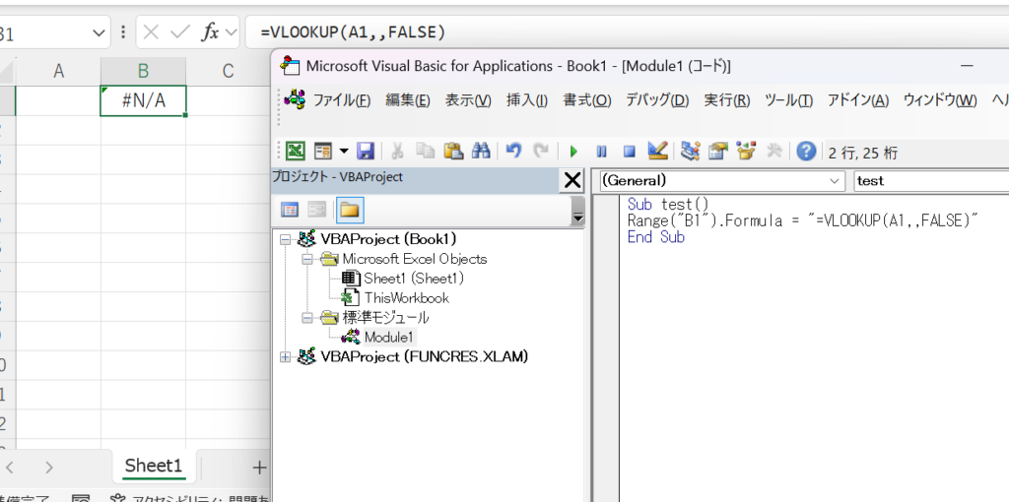The width and height of the screenshot is (1009, 502).
Task: Add a new sheet with plus button
Action: (259, 468)
